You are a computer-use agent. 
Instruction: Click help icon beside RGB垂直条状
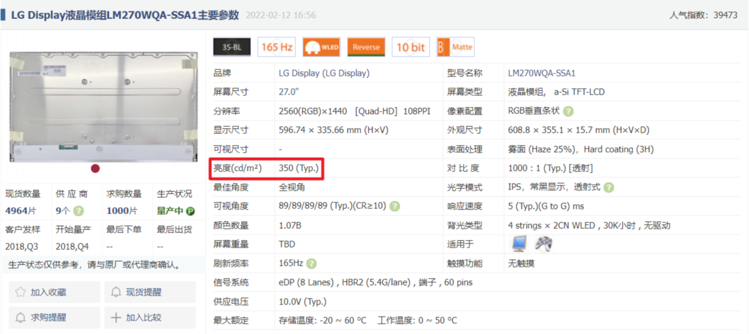[568, 111]
